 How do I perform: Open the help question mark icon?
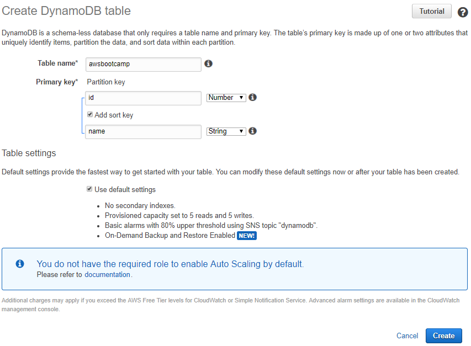tap(463, 12)
